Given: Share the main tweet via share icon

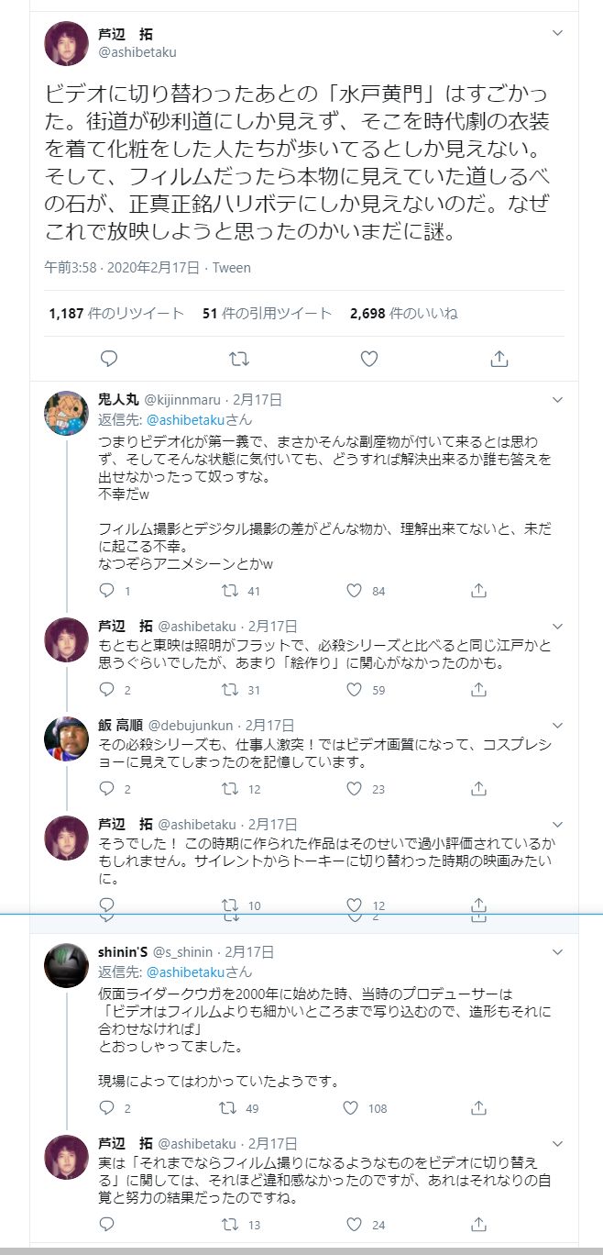Looking at the screenshot, I should 499,359.
